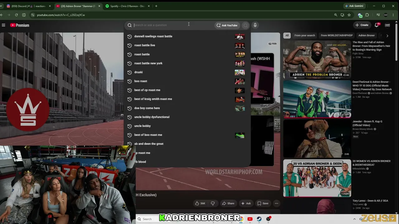Open the Create menu
The width and height of the screenshot is (399, 224).
click(362, 25)
